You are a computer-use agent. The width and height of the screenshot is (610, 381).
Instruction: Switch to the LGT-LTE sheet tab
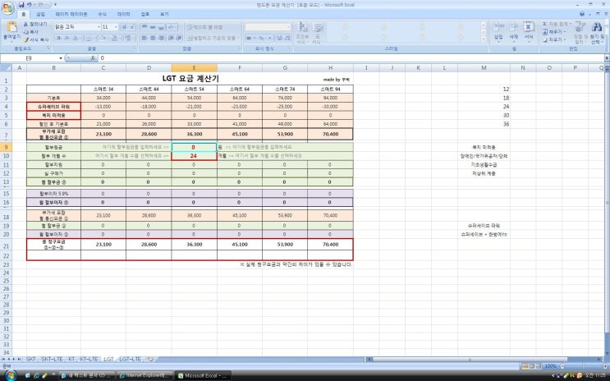point(131,359)
